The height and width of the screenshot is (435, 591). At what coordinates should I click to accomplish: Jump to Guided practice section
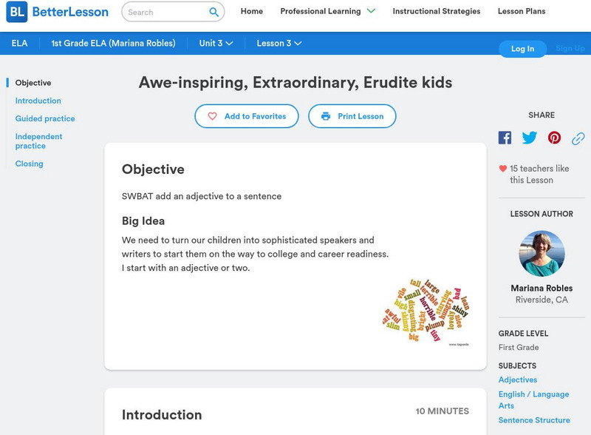click(45, 118)
